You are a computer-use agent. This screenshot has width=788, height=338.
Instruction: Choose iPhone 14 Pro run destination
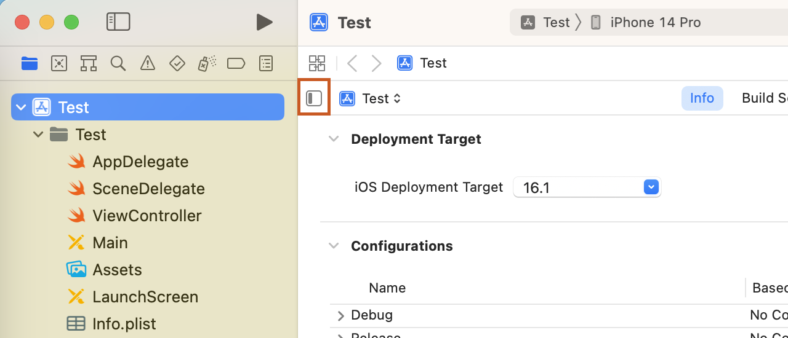pos(654,23)
